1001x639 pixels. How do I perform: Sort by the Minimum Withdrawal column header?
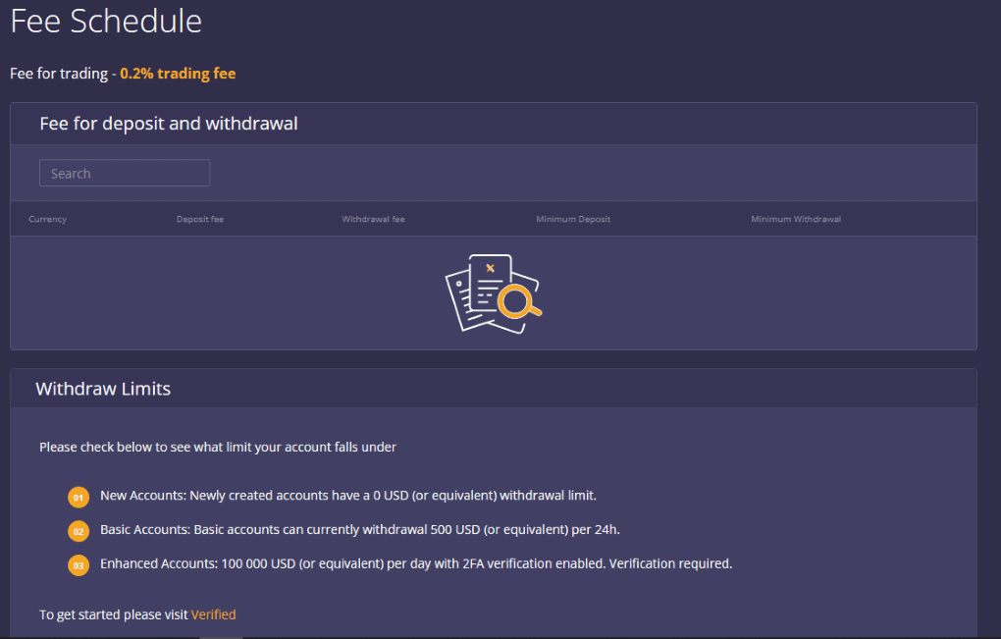point(795,219)
